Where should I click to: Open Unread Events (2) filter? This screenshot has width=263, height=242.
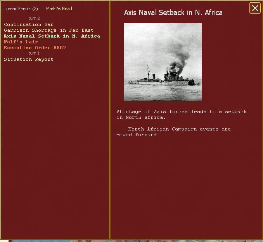[x=21, y=9]
